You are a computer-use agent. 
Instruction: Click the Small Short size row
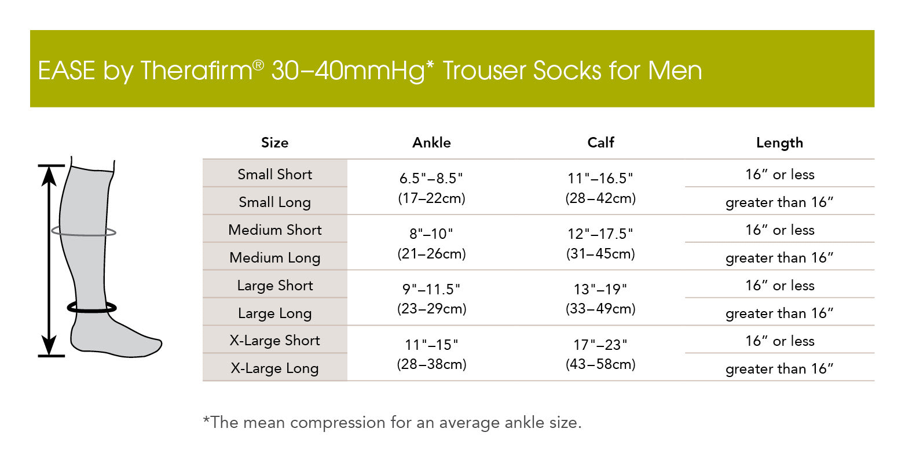[x=275, y=174]
